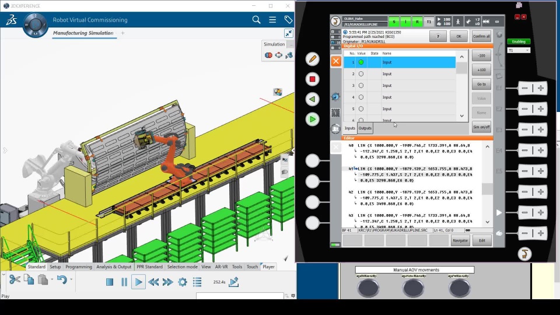Collapse the action bar chevron
Screen dimensions: 560x315
click(3, 275)
